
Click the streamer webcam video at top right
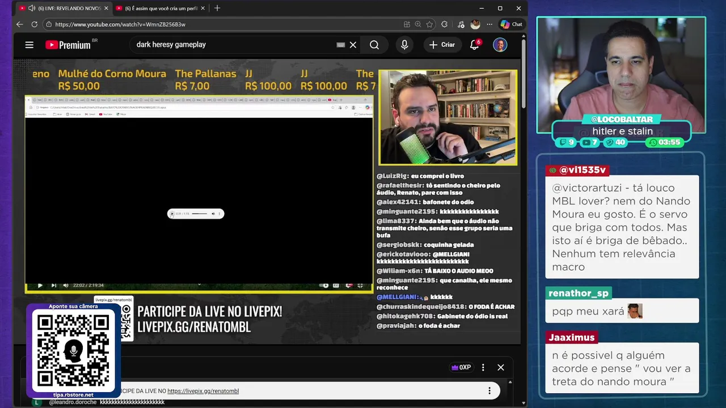tap(621, 75)
